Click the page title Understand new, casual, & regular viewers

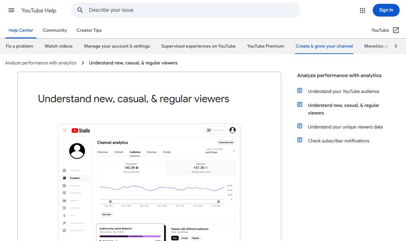[133, 99]
